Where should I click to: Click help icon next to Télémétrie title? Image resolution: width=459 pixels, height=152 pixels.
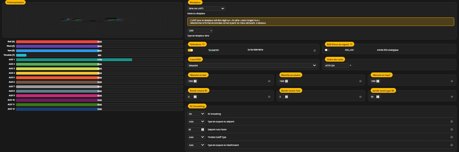(203, 44)
